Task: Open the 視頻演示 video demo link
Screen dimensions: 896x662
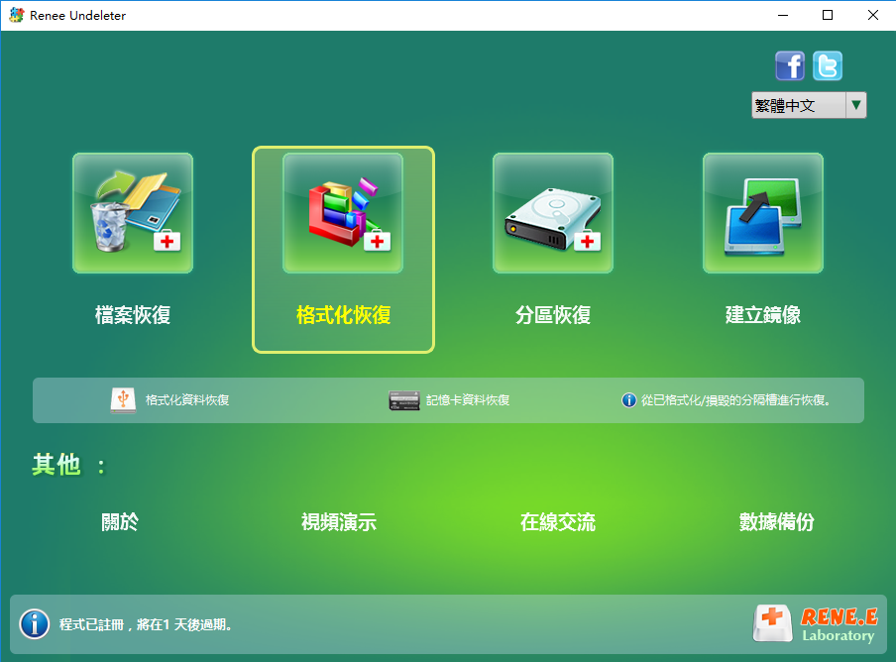Action: click(339, 521)
